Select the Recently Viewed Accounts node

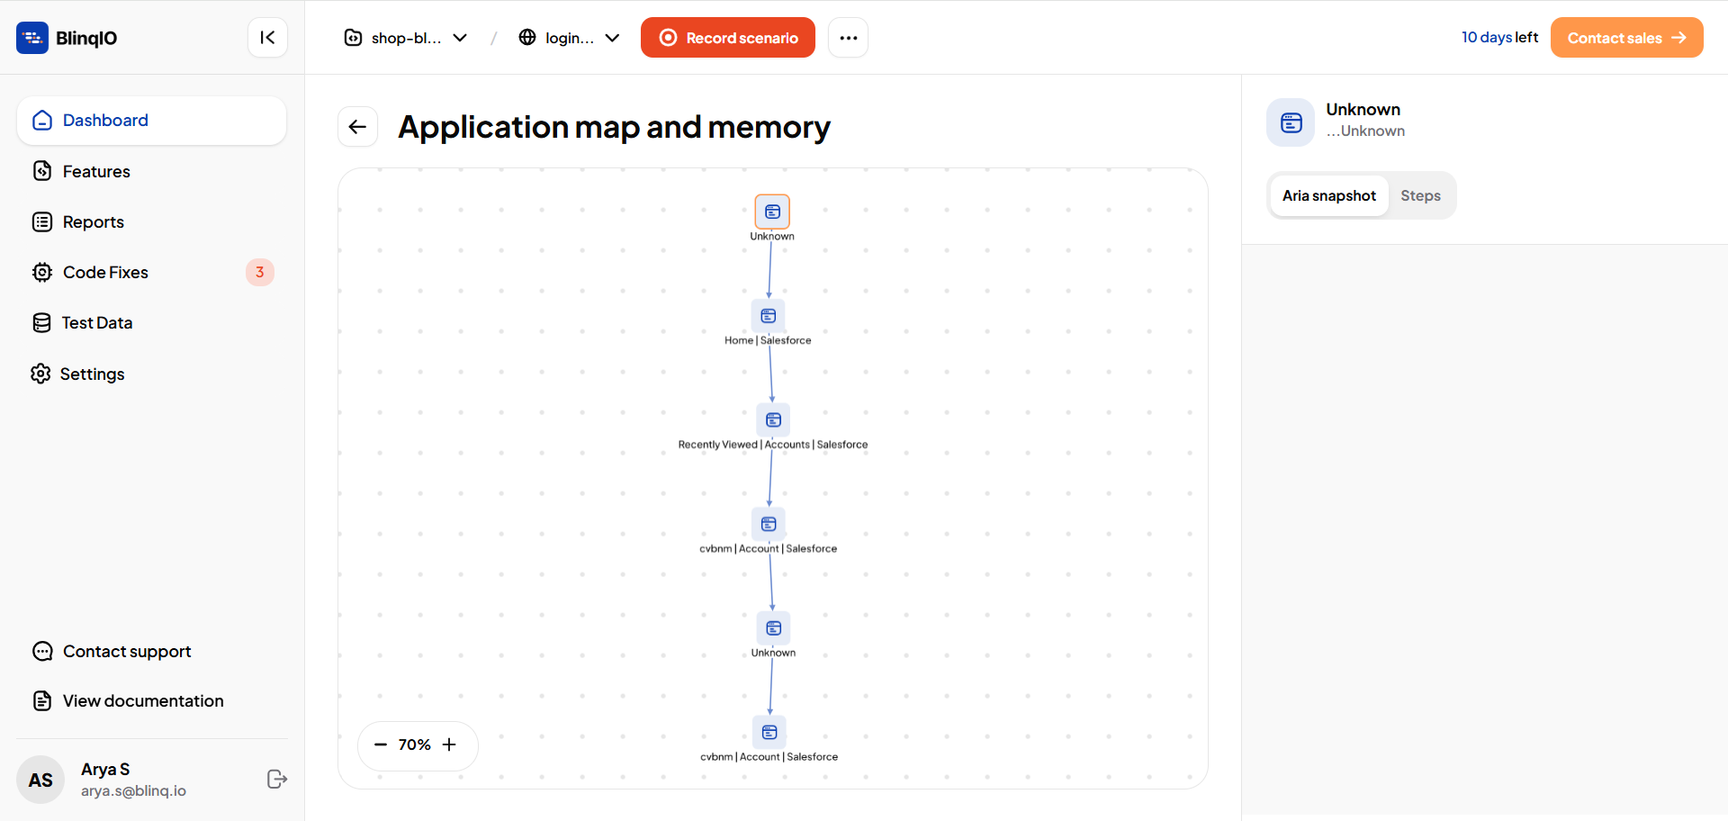click(x=773, y=420)
